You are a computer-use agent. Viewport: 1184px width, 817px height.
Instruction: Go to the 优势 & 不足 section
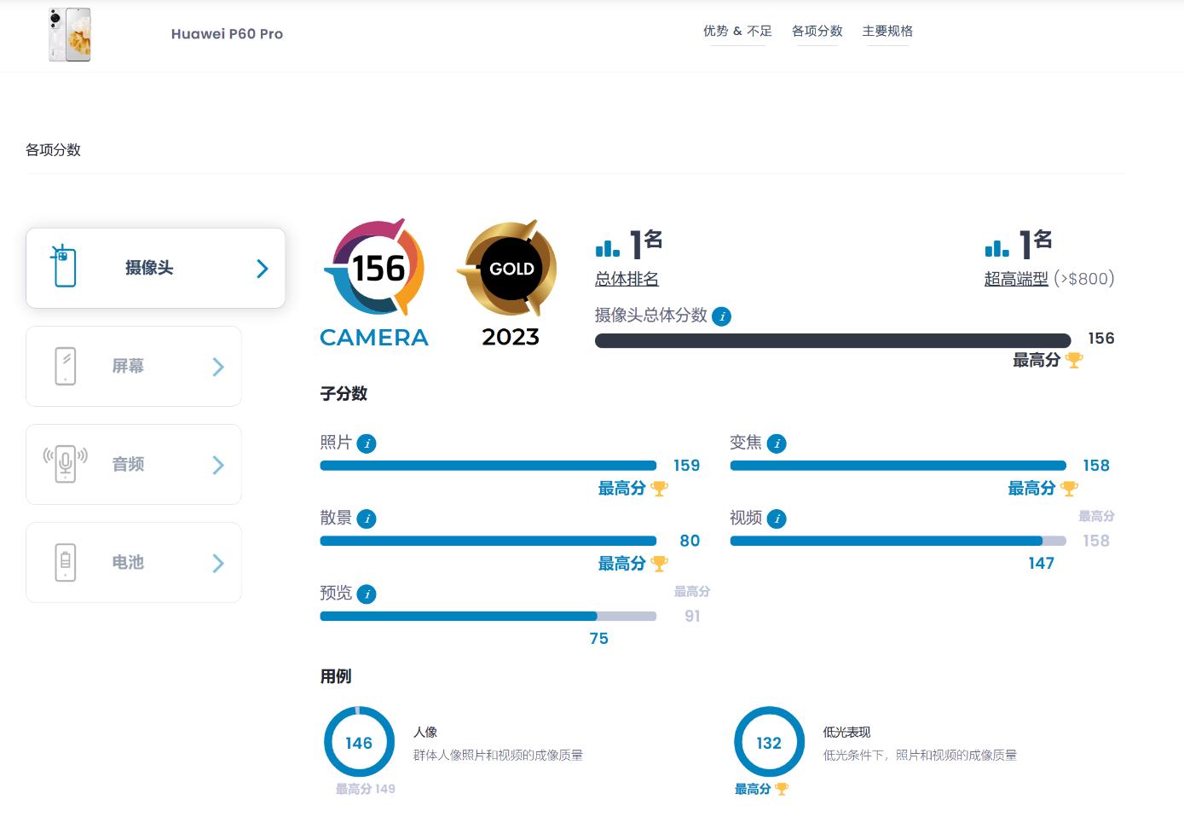pos(737,31)
